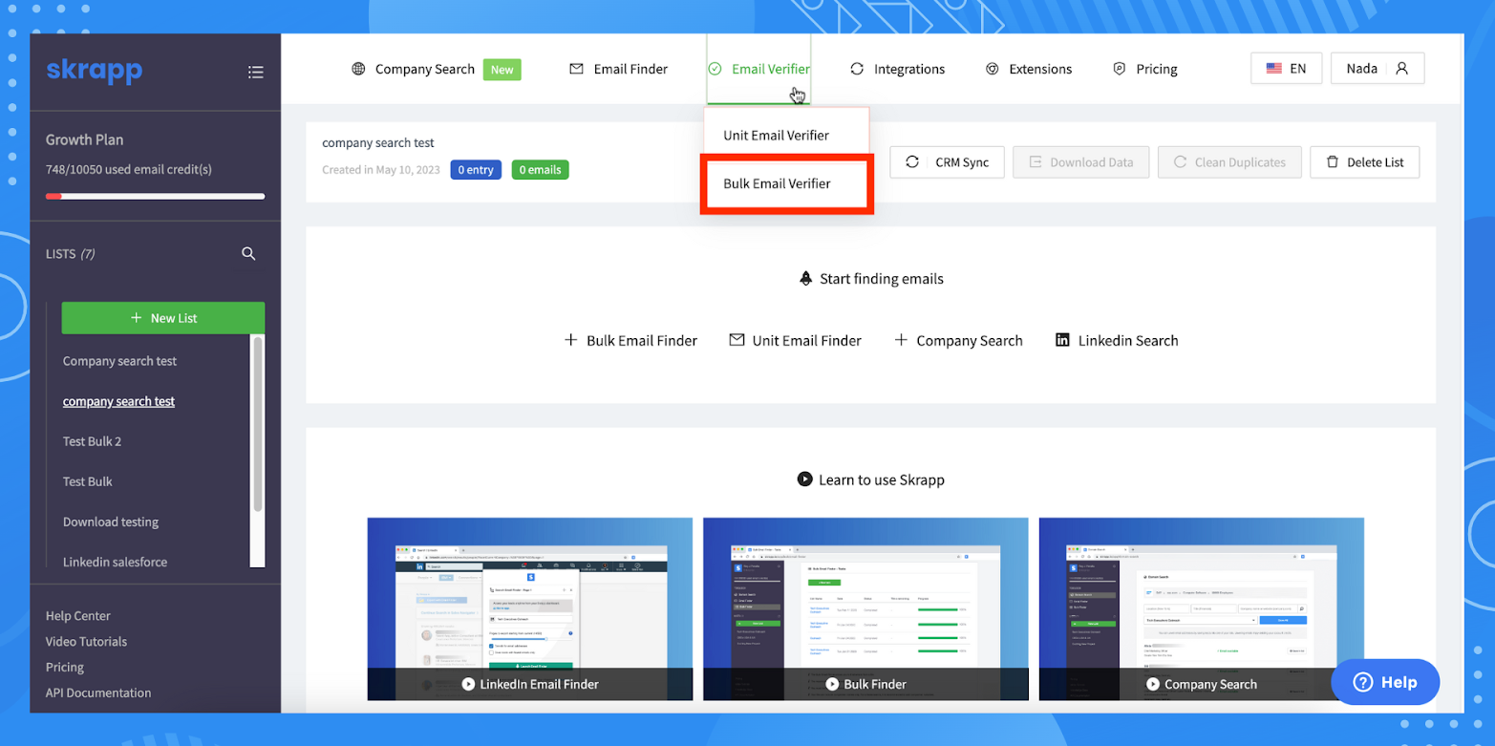Click the globe icon beside Company Search

(358, 69)
